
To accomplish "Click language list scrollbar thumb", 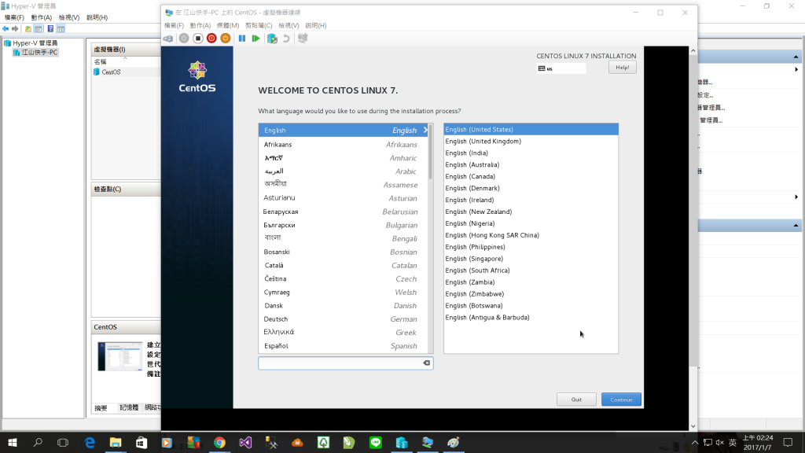I will (x=431, y=152).
